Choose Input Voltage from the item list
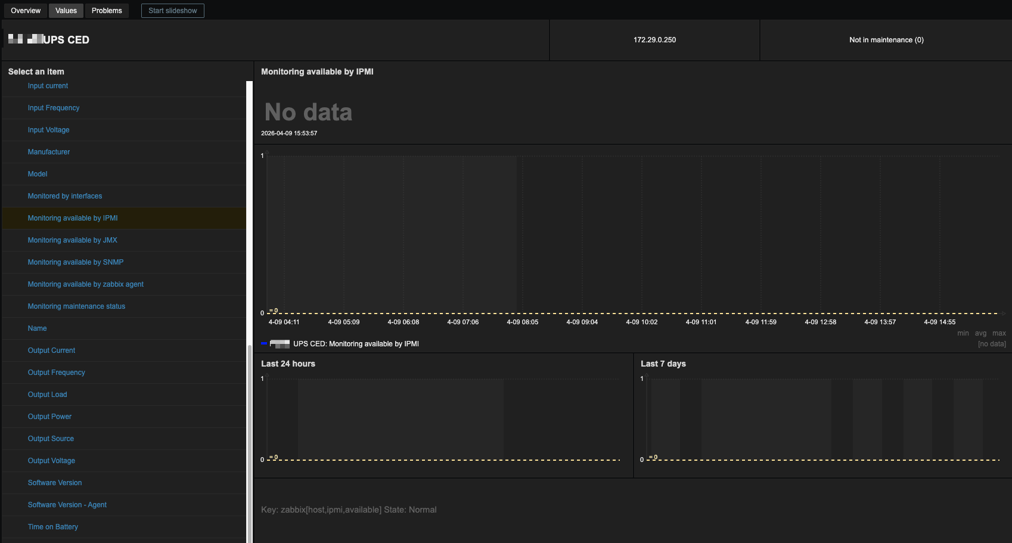The height and width of the screenshot is (543, 1012). 48,130
